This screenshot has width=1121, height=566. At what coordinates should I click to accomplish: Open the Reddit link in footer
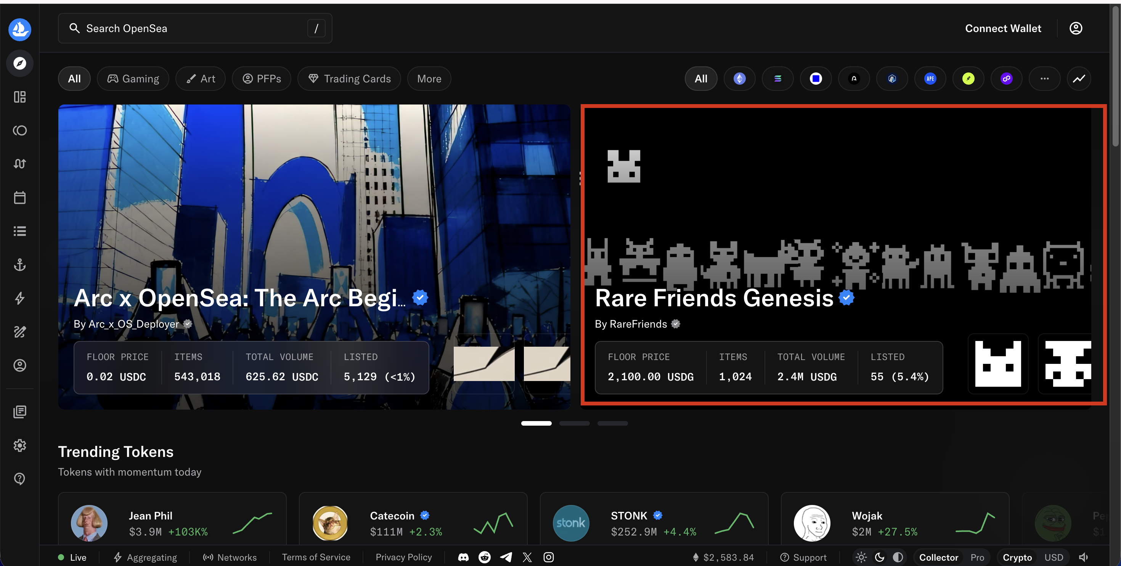(x=484, y=557)
